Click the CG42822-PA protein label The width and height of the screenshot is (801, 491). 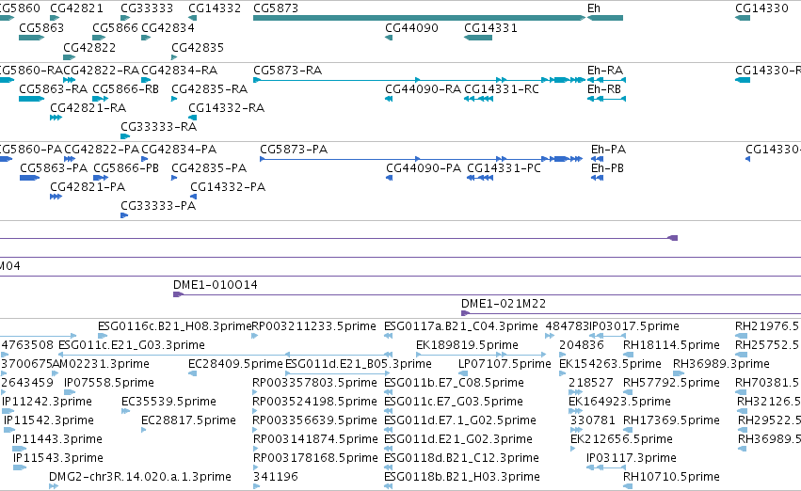point(101,149)
